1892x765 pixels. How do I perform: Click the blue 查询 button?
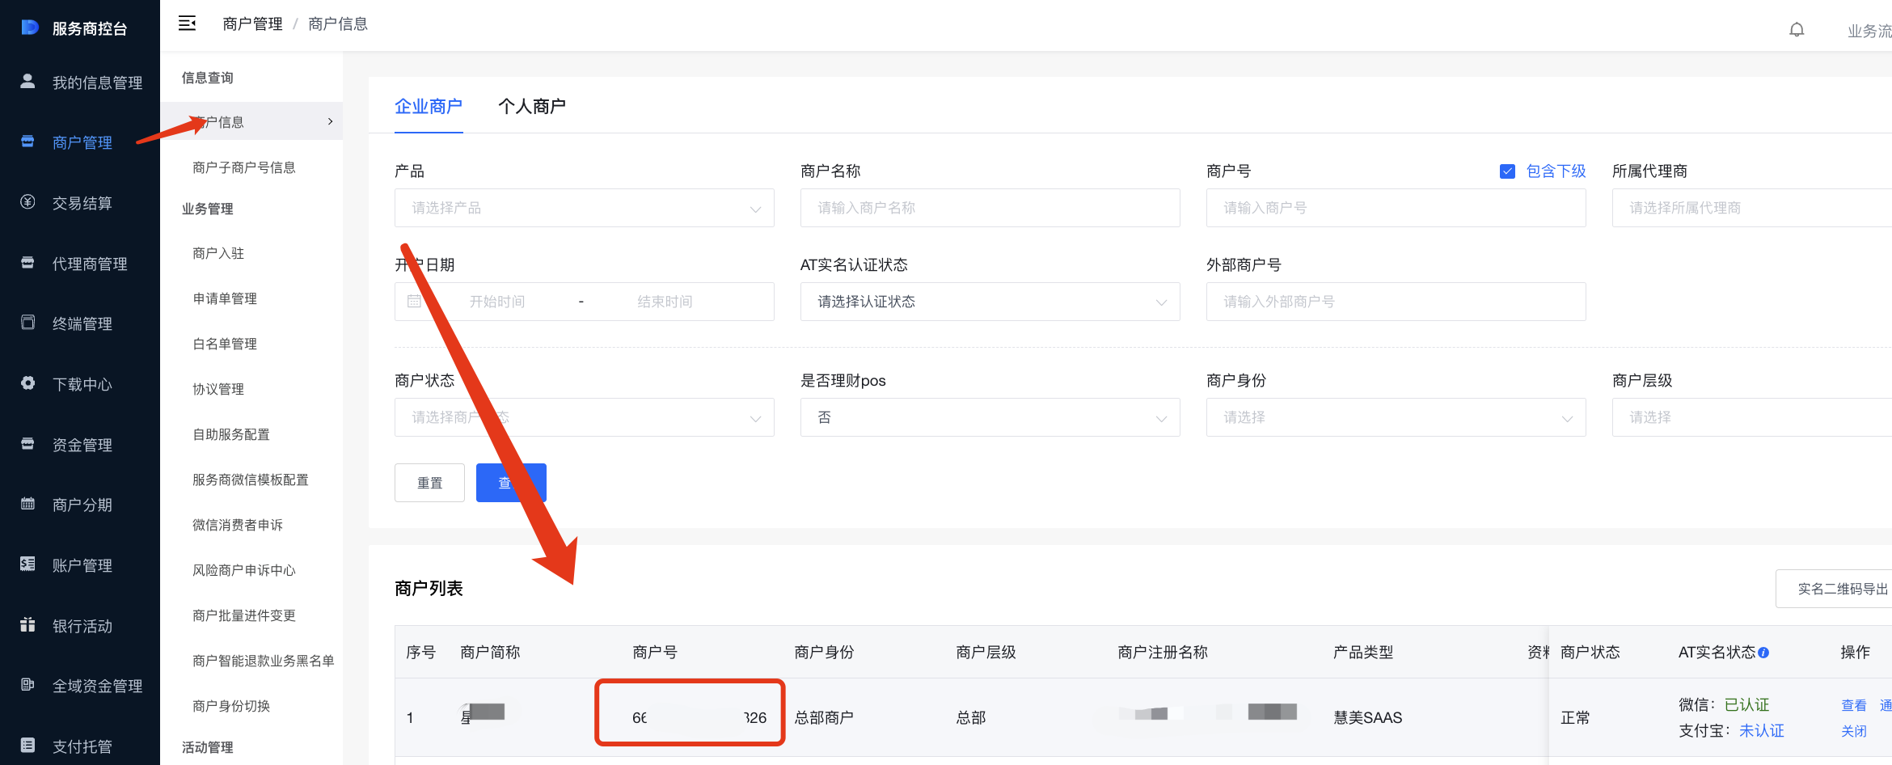click(x=511, y=483)
